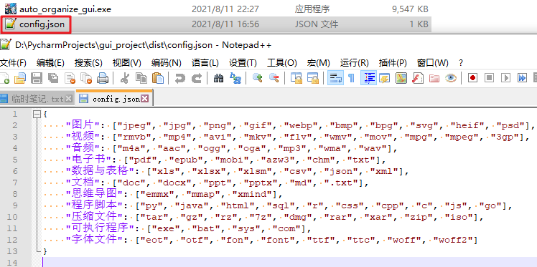Viewport: 537px width, 267px height.
Task: Open the 文件(F) menu
Action: (13, 63)
